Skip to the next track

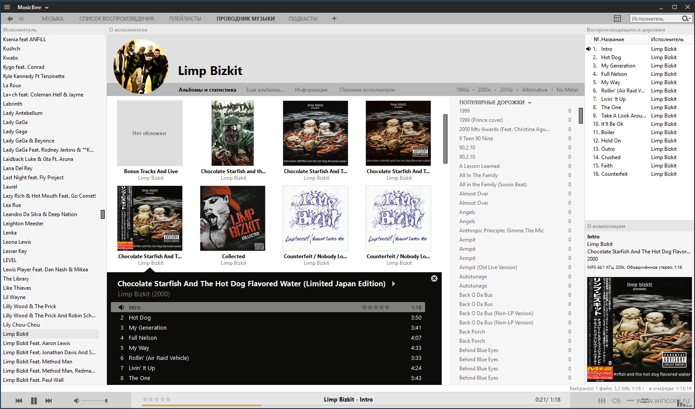(x=49, y=401)
